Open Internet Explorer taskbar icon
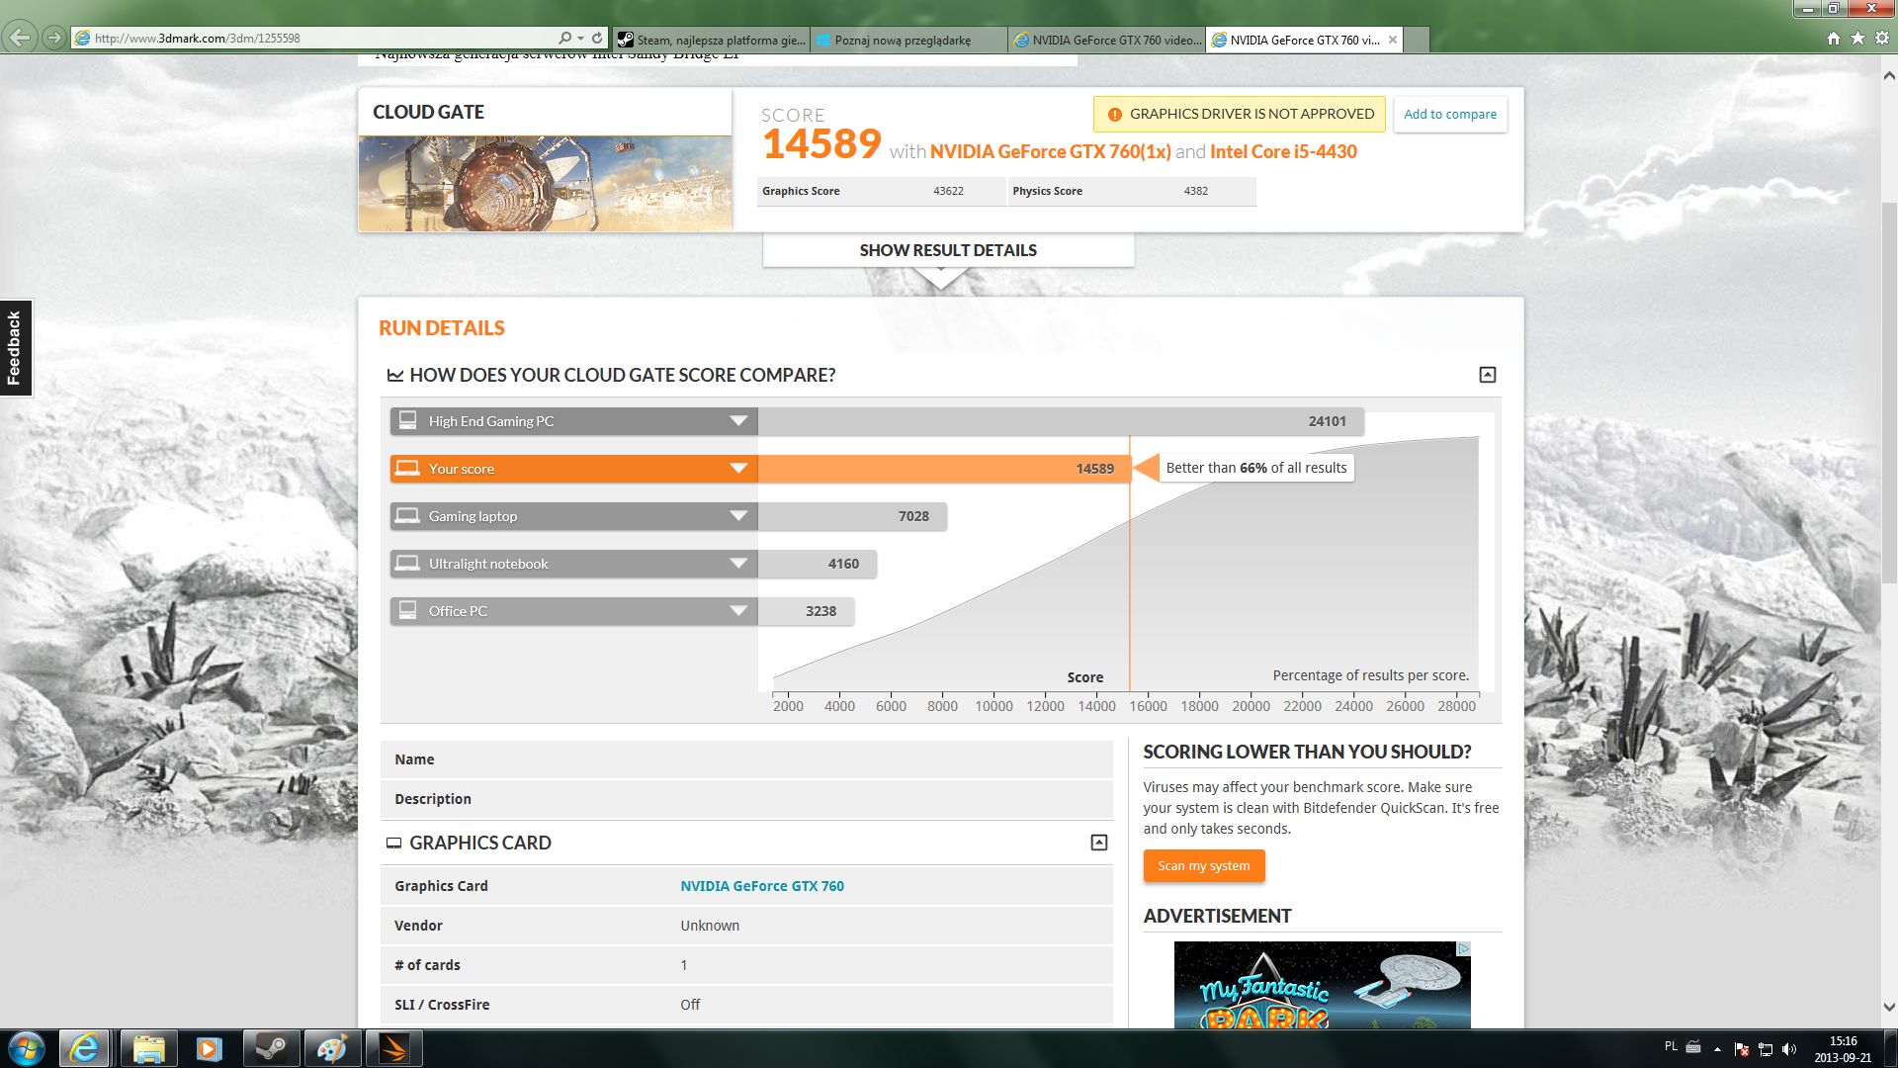 pos(84,1048)
